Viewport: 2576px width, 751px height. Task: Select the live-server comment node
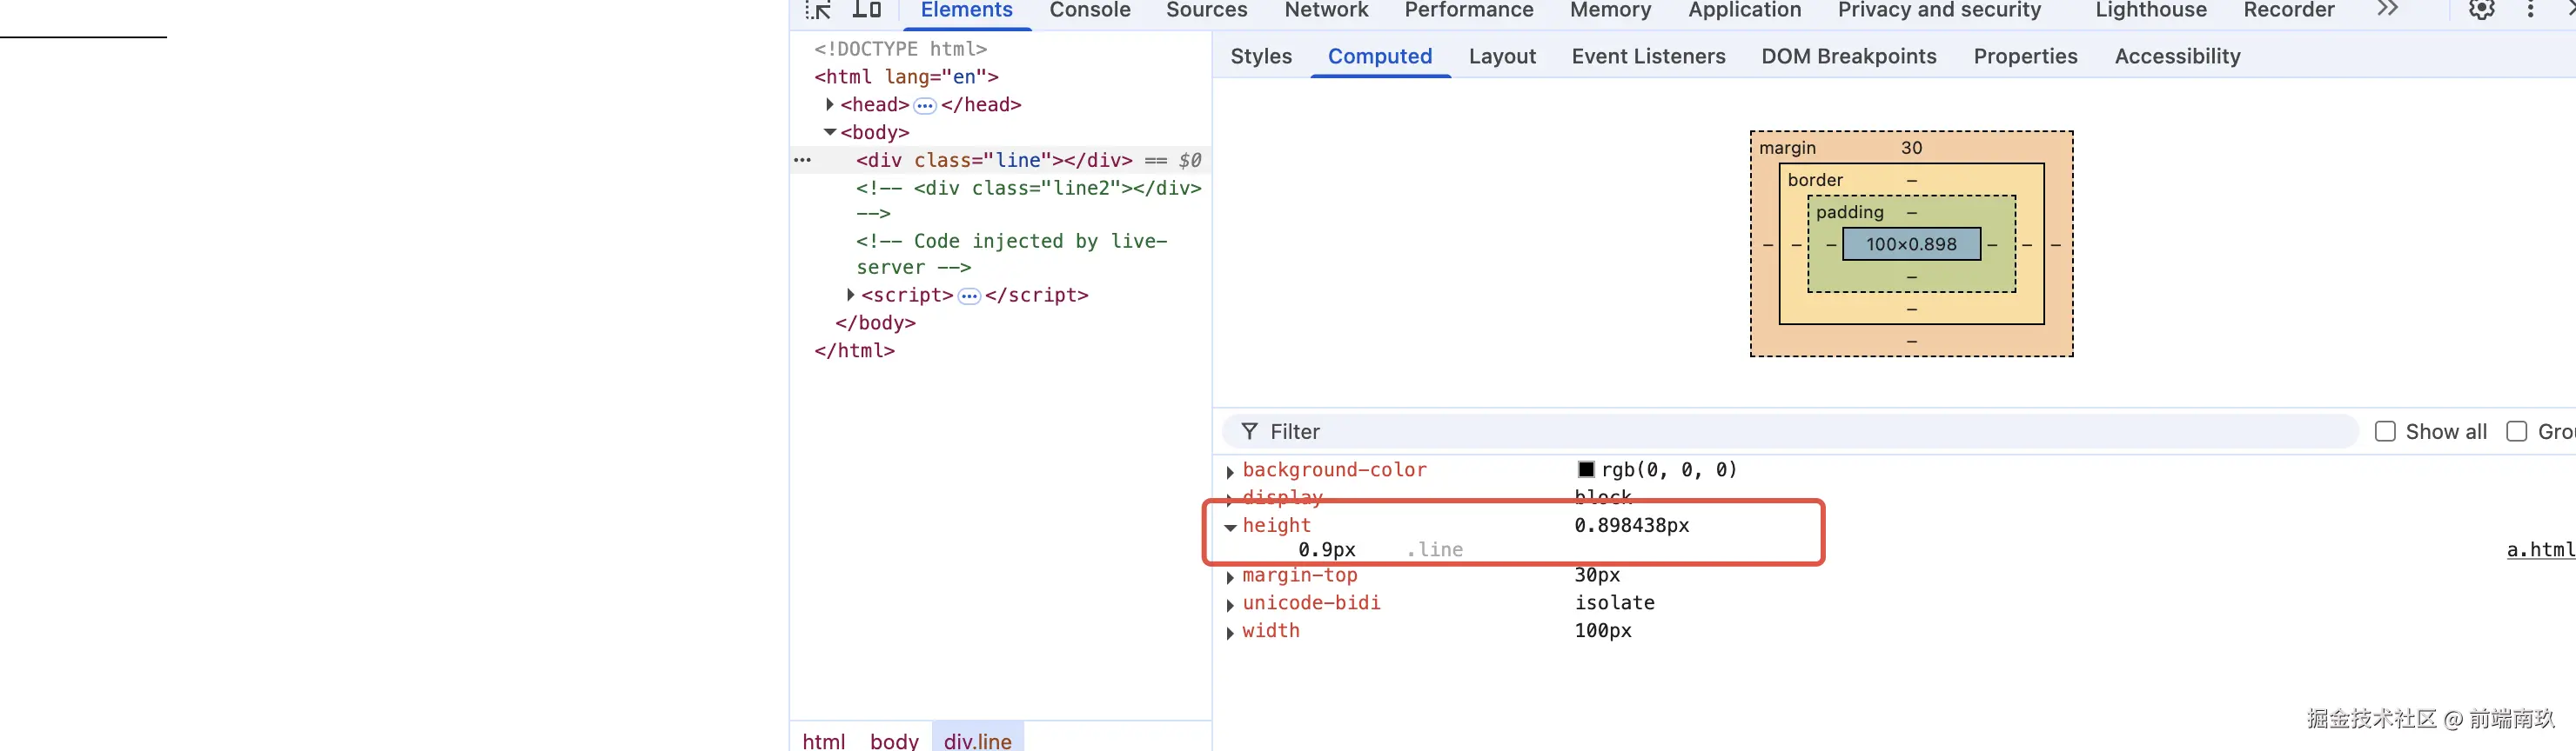tap(1011, 254)
